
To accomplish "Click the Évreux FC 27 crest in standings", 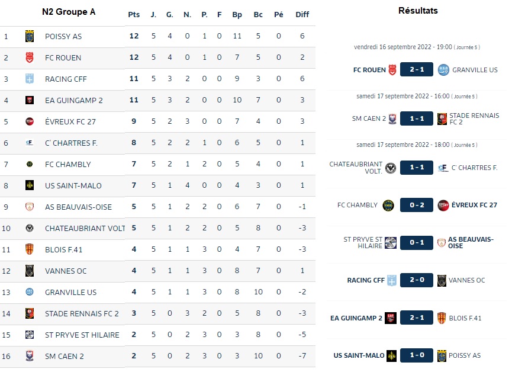I will click(x=30, y=121).
